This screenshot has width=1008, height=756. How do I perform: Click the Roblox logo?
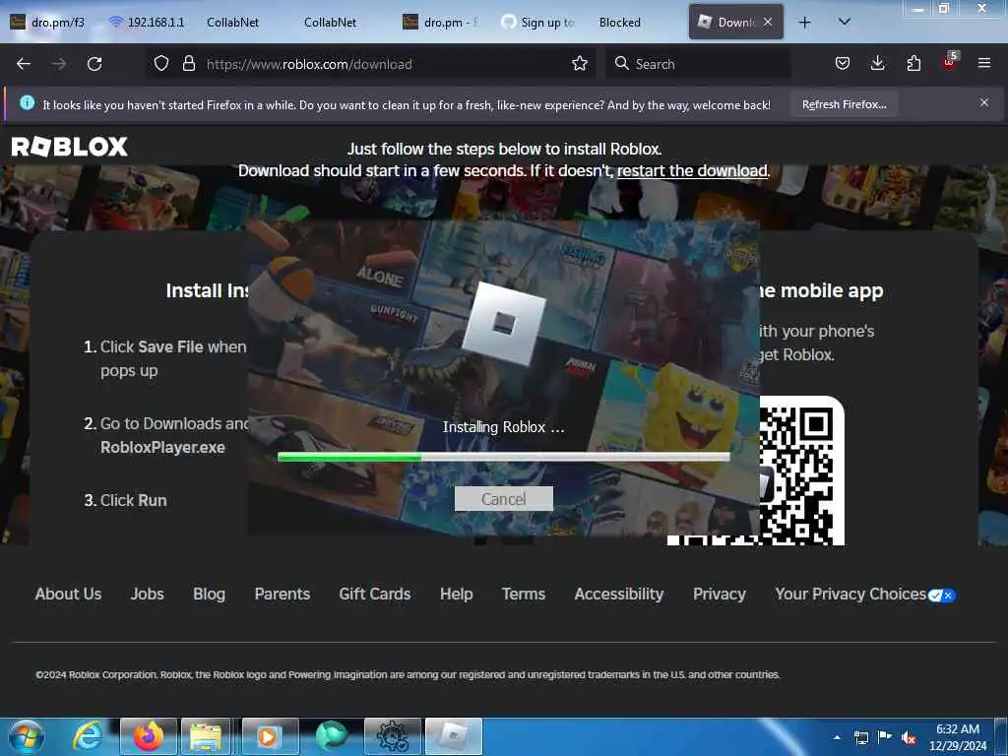(70, 147)
